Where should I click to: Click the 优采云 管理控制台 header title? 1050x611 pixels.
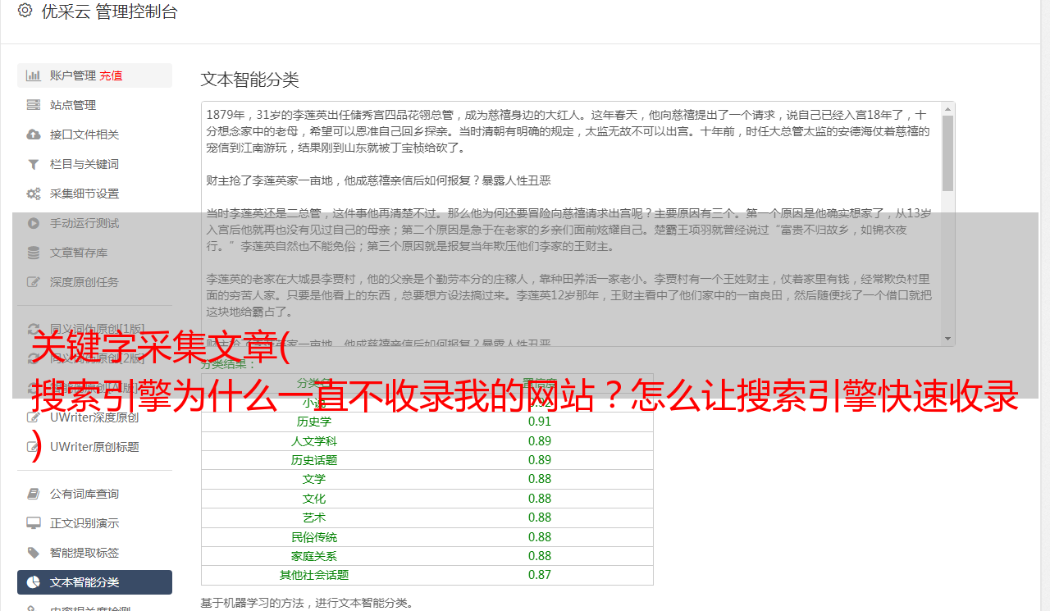[109, 11]
